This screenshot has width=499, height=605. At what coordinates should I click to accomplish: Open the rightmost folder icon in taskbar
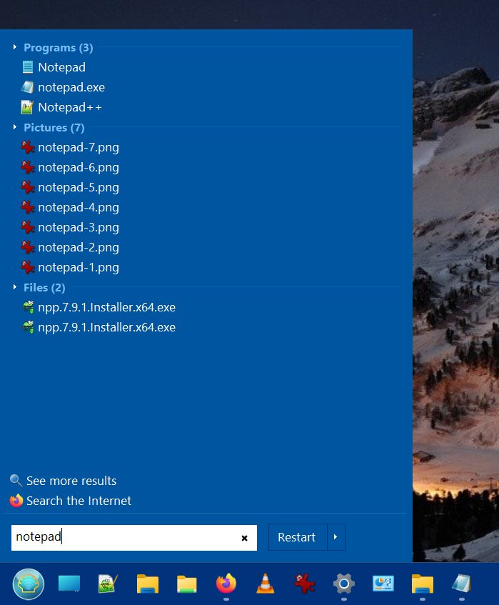coord(423,584)
